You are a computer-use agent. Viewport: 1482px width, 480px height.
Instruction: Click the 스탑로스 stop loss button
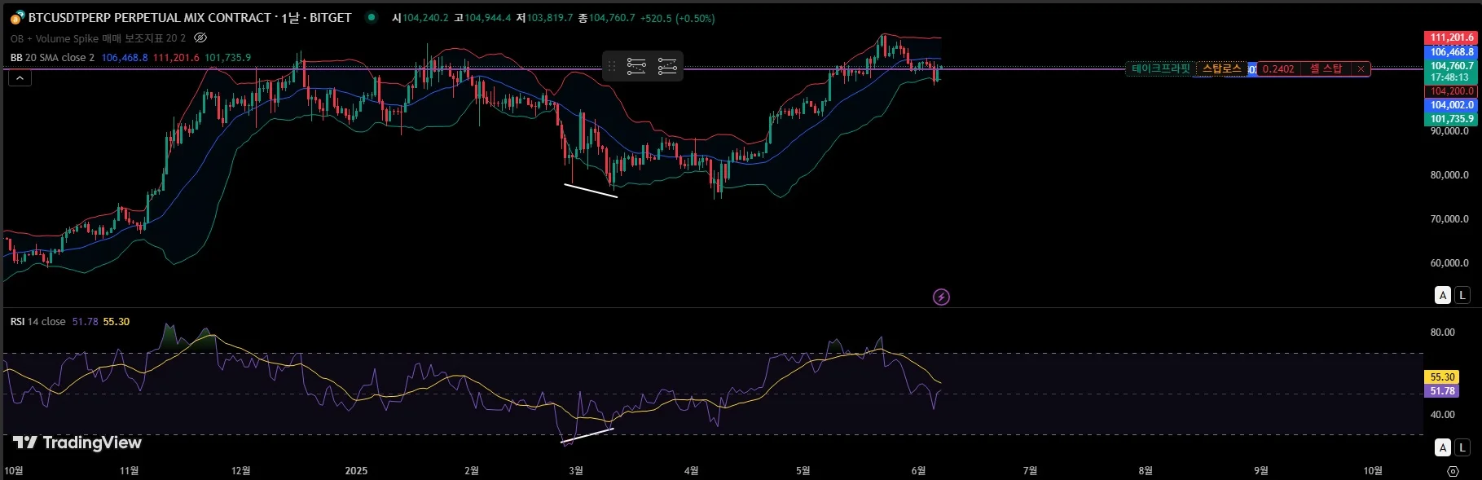pos(1222,69)
